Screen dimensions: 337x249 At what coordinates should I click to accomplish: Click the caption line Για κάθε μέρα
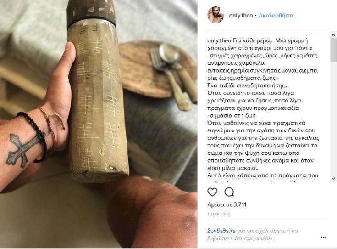252,40
